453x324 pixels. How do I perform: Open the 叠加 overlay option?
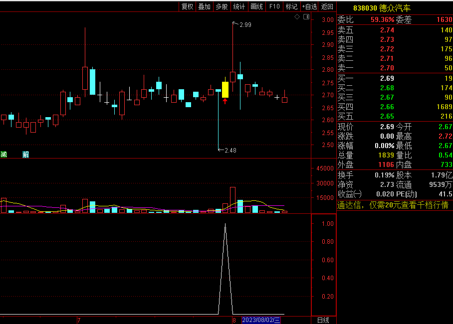[x=204, y=6]
